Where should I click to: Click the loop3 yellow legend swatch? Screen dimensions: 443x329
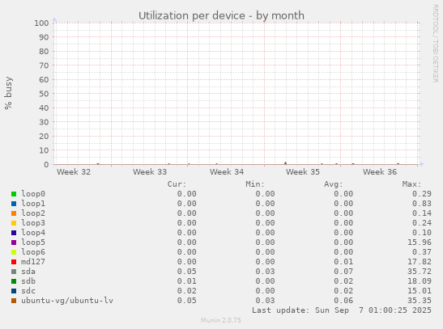pyautogui.click(x=14, y=223)
